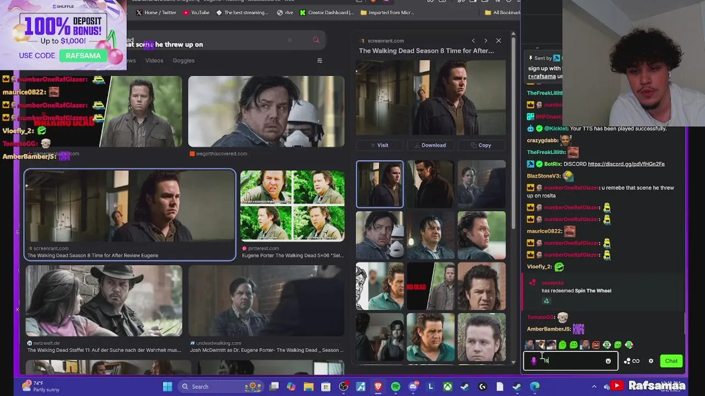The height and width of the screenshot is (396, 705).
Task: Open 'The best streaming...' bookmark
Action: pos(242,13)
